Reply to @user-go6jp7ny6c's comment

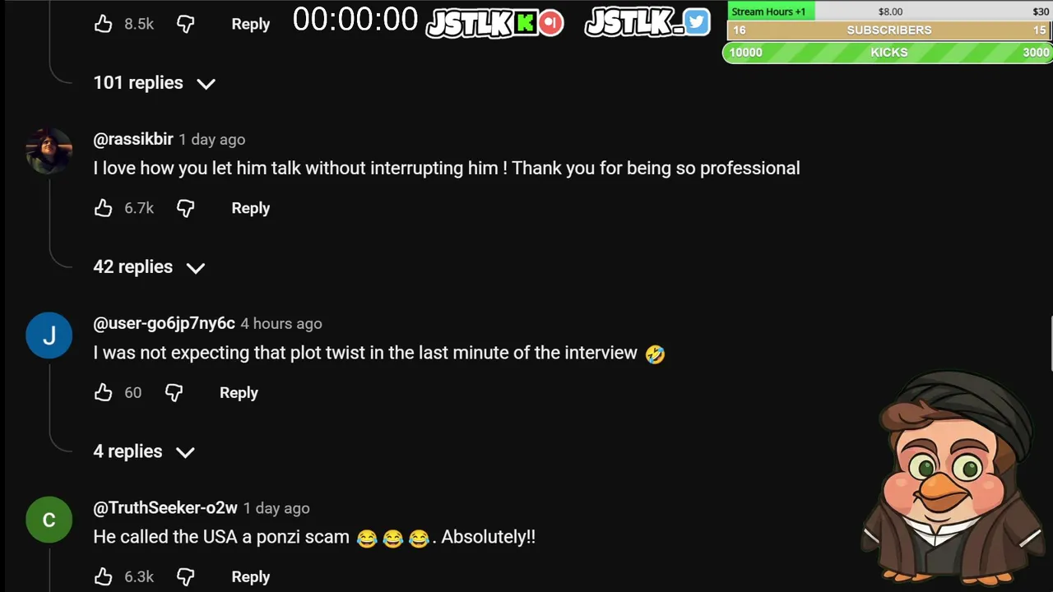pos(239,392)
